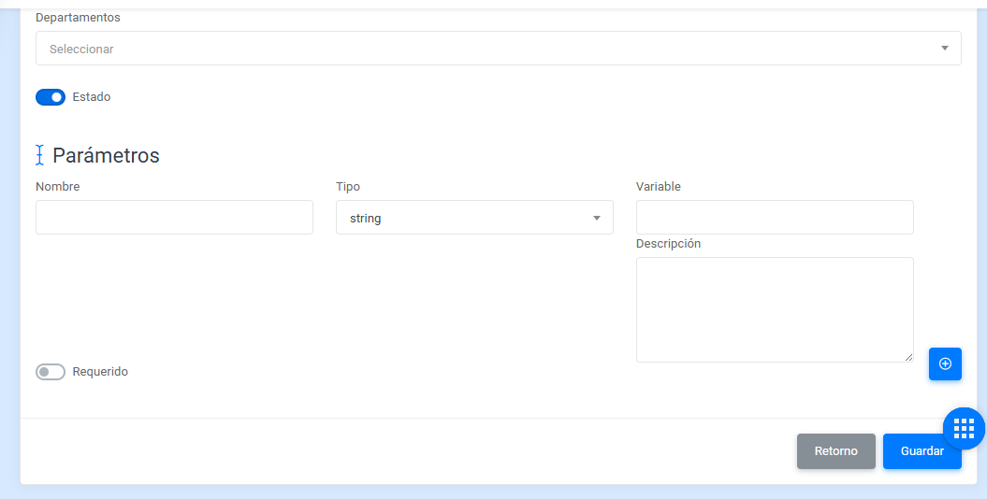Click the Parámetros section heading
This screenshot has width=987, height=499.
click(x=106, y=155)
